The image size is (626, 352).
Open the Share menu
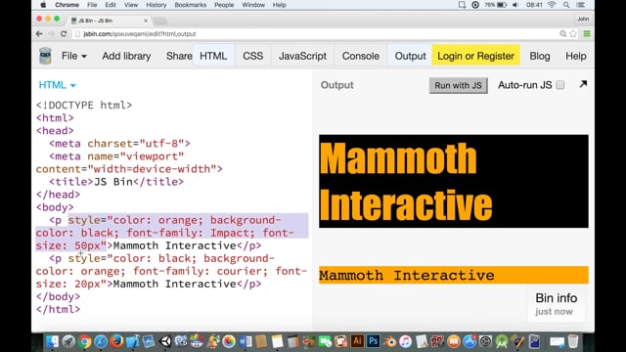179,56
